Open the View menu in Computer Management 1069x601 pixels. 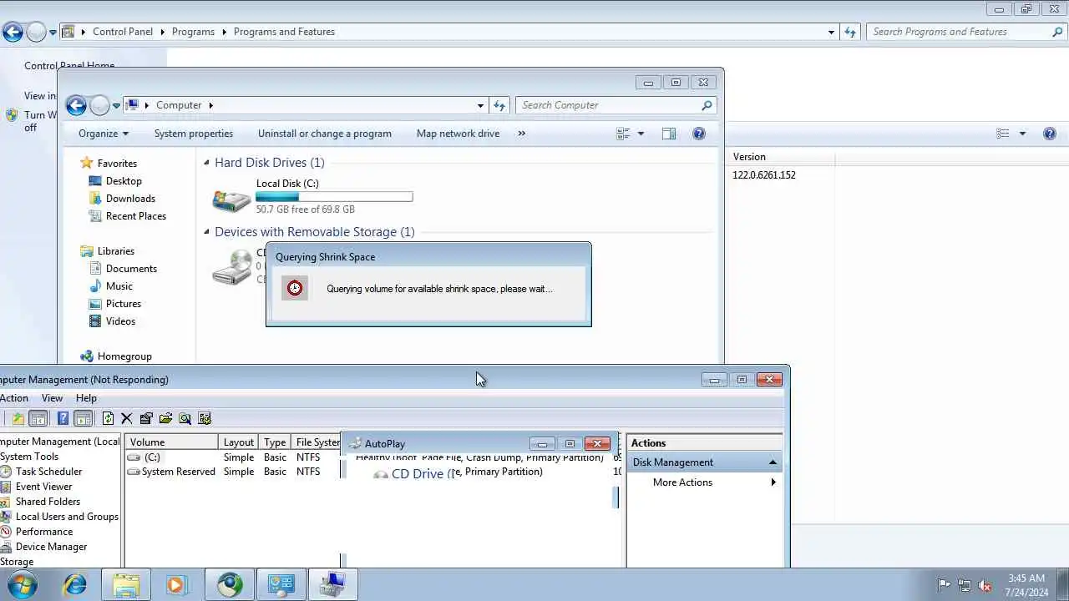(x=52, y=398)
